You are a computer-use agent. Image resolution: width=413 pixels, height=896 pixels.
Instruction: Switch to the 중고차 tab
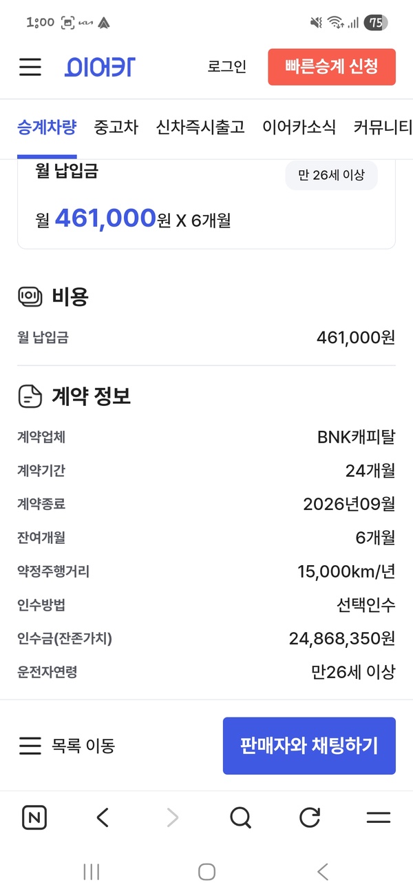click(116, 128)
